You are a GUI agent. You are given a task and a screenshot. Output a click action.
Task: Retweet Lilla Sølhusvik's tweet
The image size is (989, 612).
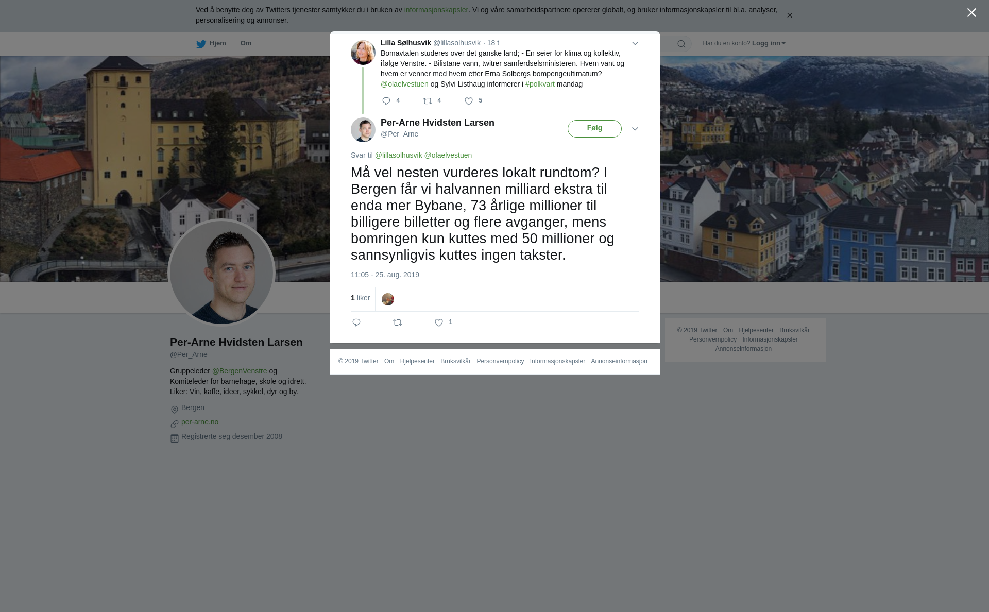(x=428, y=101)
